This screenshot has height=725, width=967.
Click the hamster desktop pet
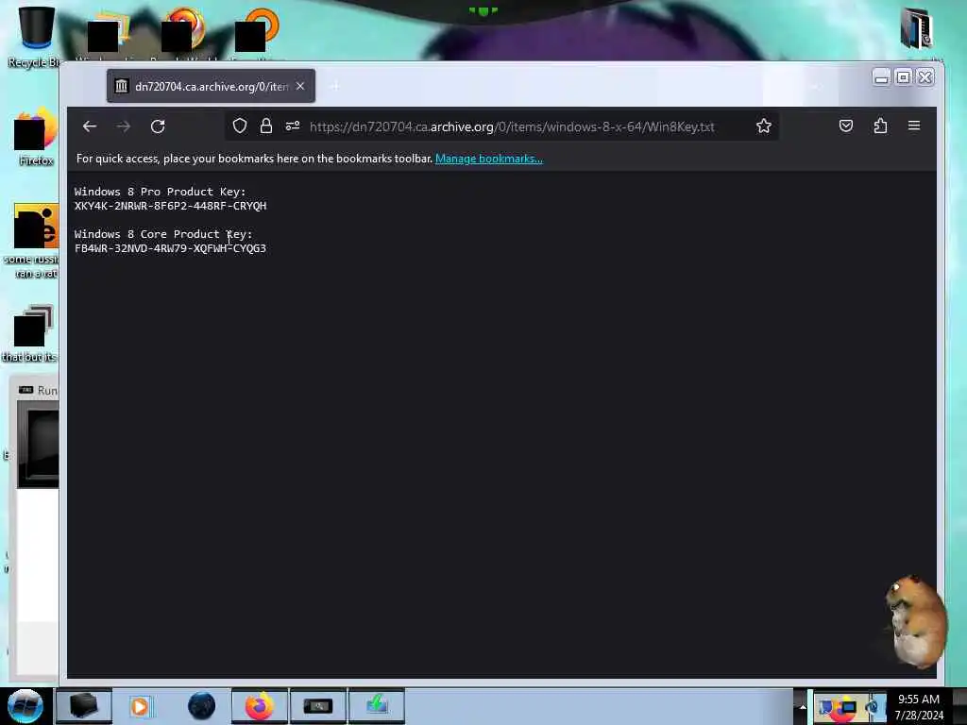(x=915, y=621)
